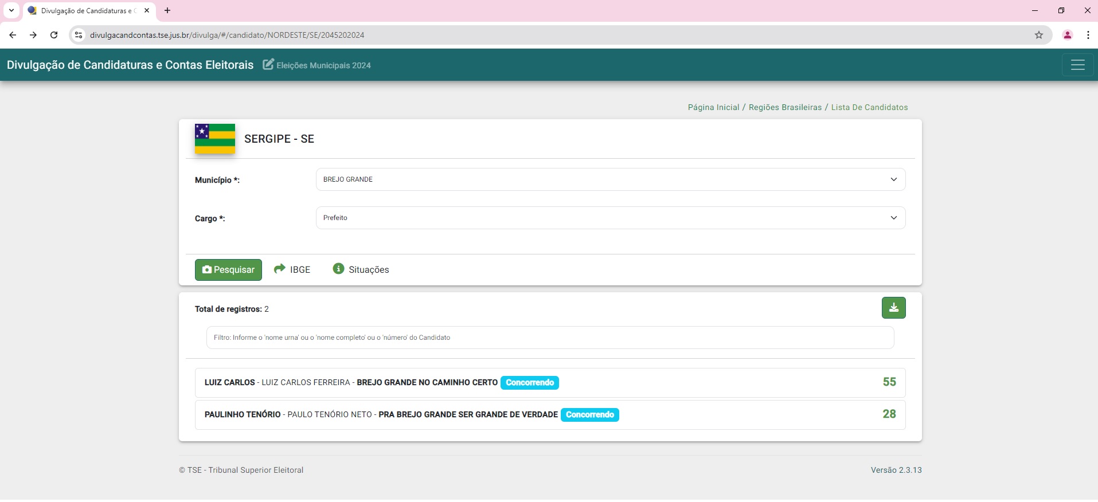Open IBGE link with arrow icon
The image size is (1098, 502).
[x=292, y=269]
